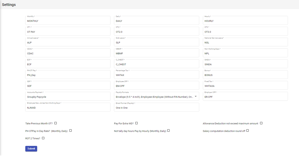Toggle the ROT 2 Times checkbox
This screenshot has height=157, width=299.
pos(43,138)
